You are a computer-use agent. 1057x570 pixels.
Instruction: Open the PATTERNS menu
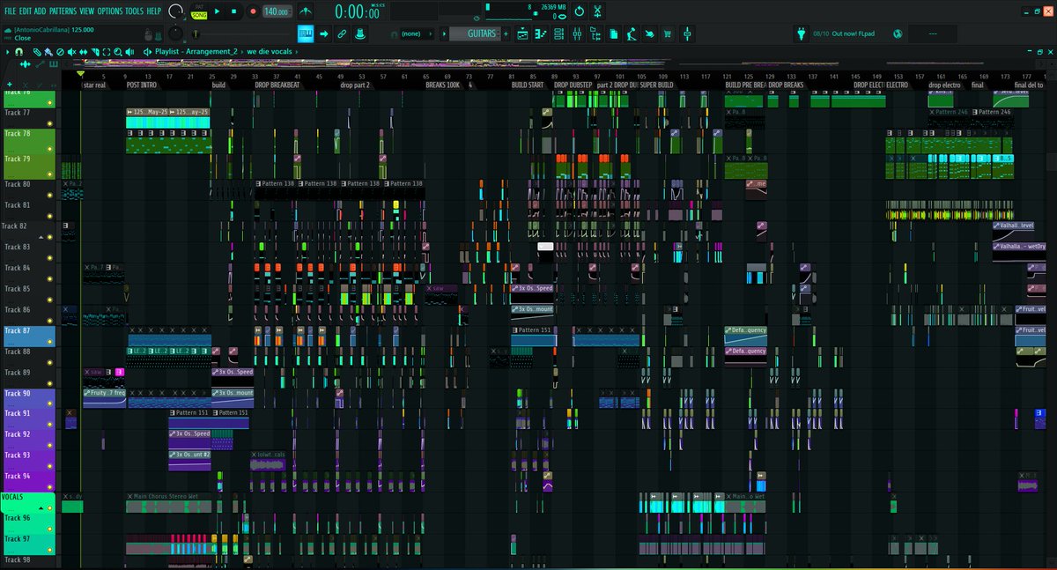[63, 11]
